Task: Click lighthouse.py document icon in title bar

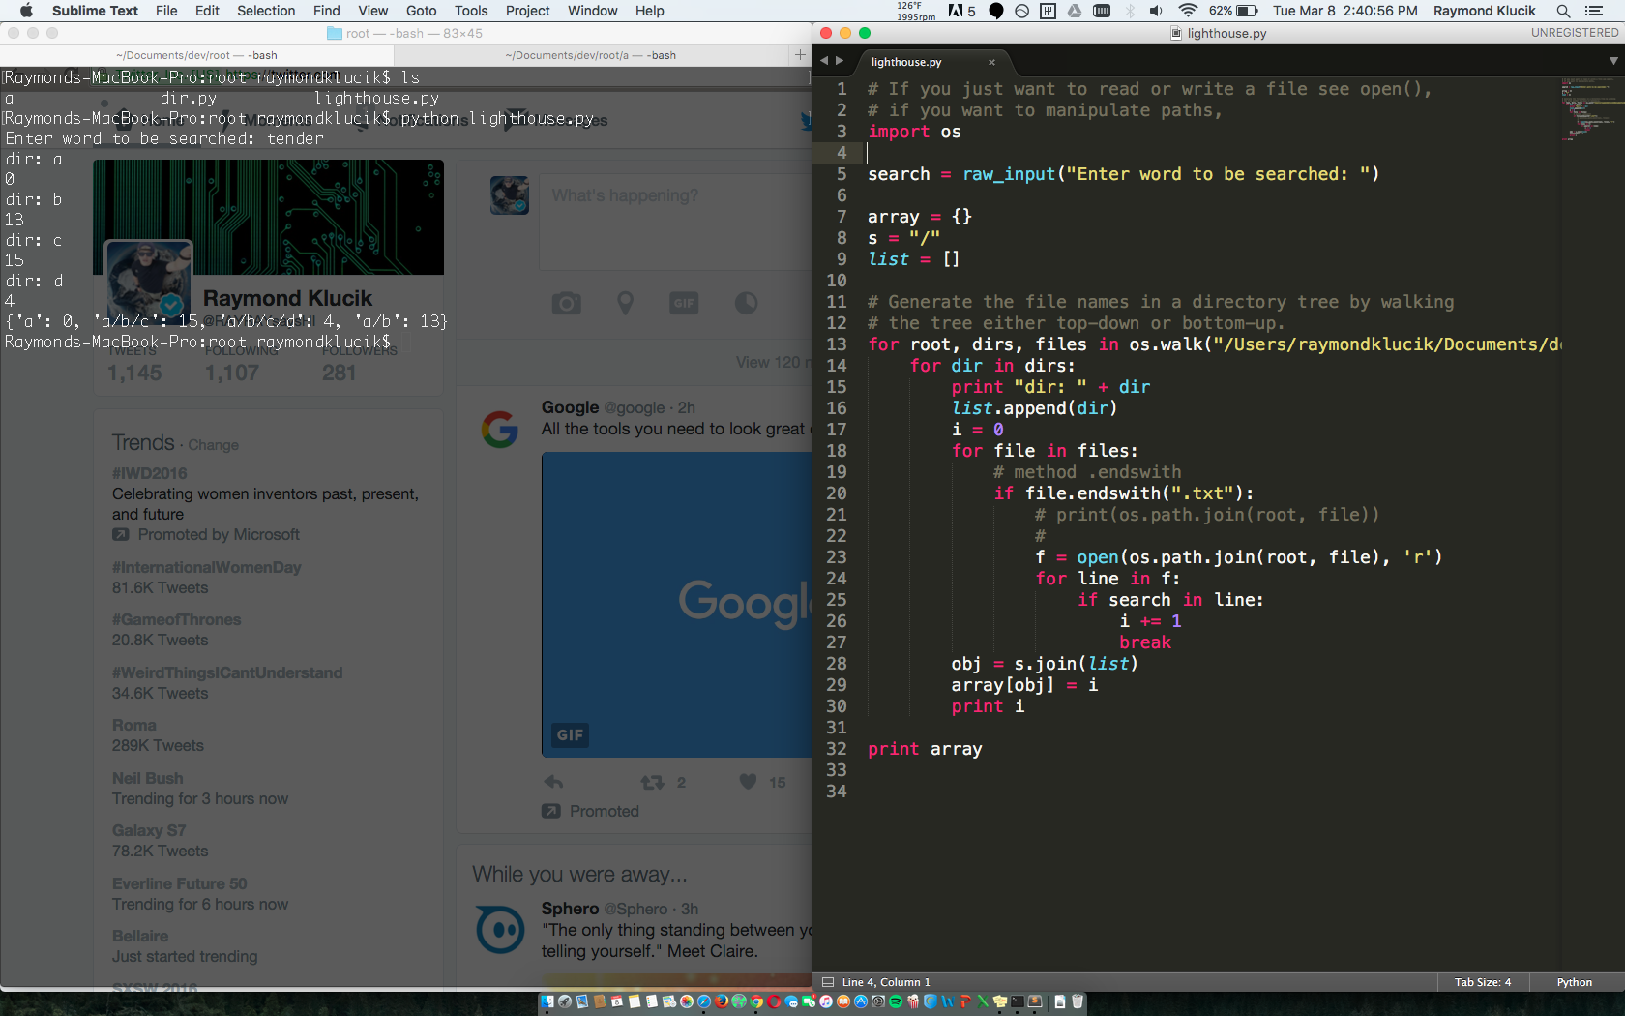Action: pos(1176,33)
